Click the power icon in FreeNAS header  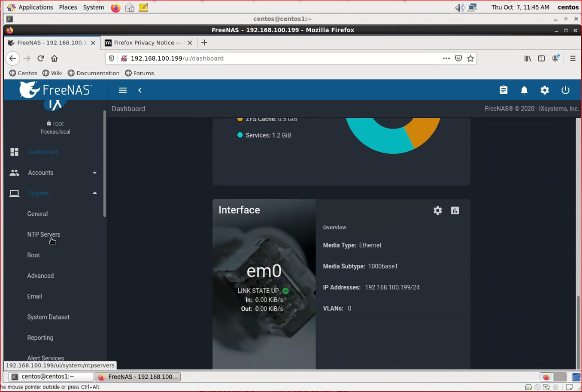(565, 90)
